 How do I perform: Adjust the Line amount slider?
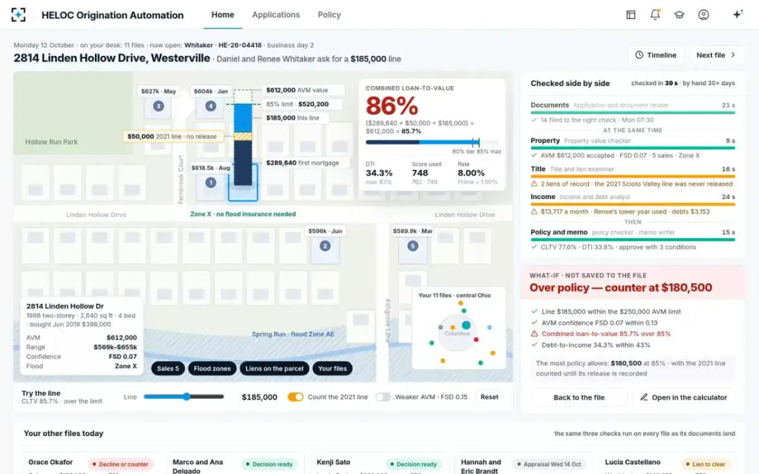(183, 397)
